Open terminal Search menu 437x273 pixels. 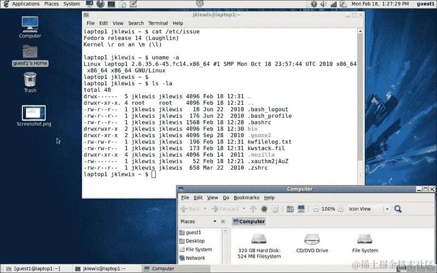[136, 23]
